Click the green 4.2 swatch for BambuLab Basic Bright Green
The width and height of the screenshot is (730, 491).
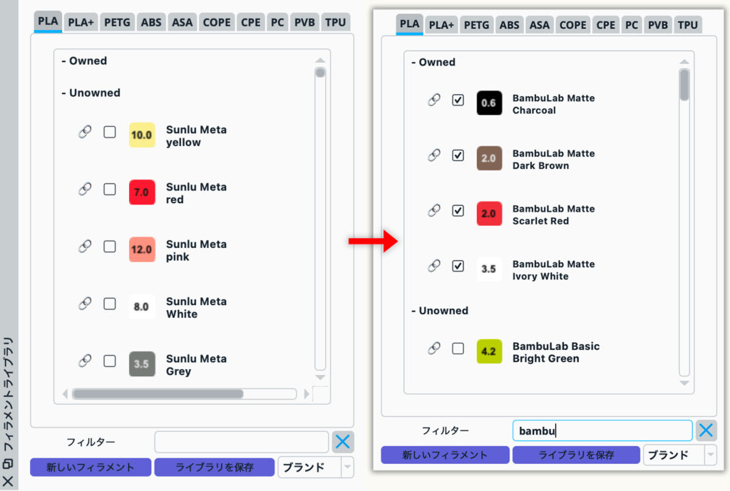(x=489, y=351)
